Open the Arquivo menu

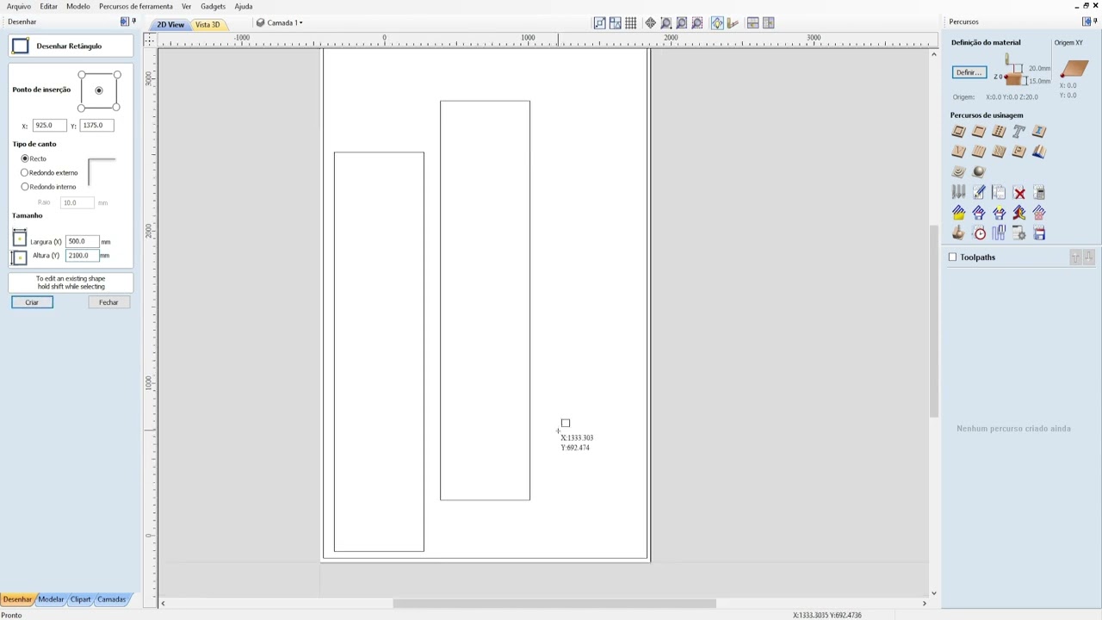coord(18,6)
